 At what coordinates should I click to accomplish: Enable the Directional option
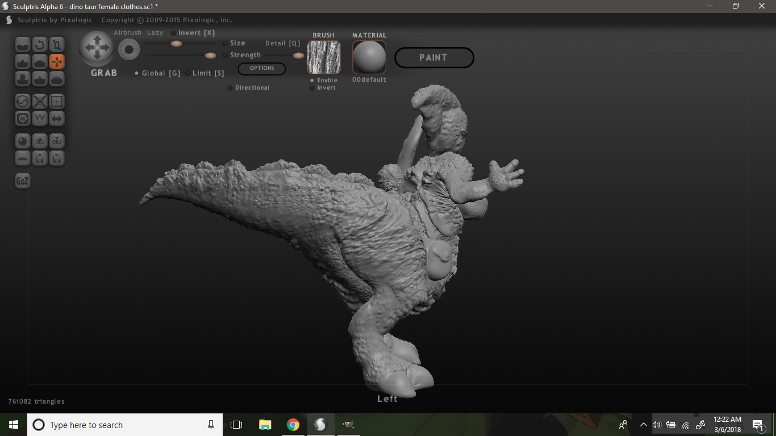[x=230, y=88]
